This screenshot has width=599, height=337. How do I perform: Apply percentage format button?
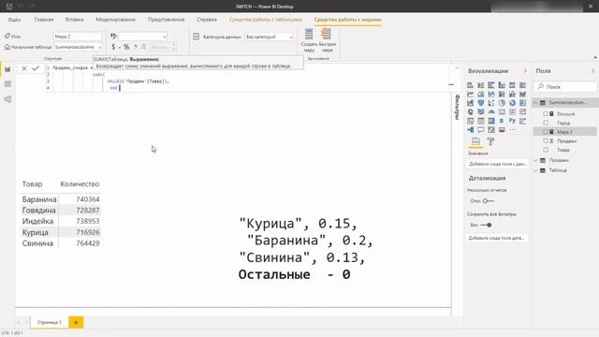[x=126, y=47]
